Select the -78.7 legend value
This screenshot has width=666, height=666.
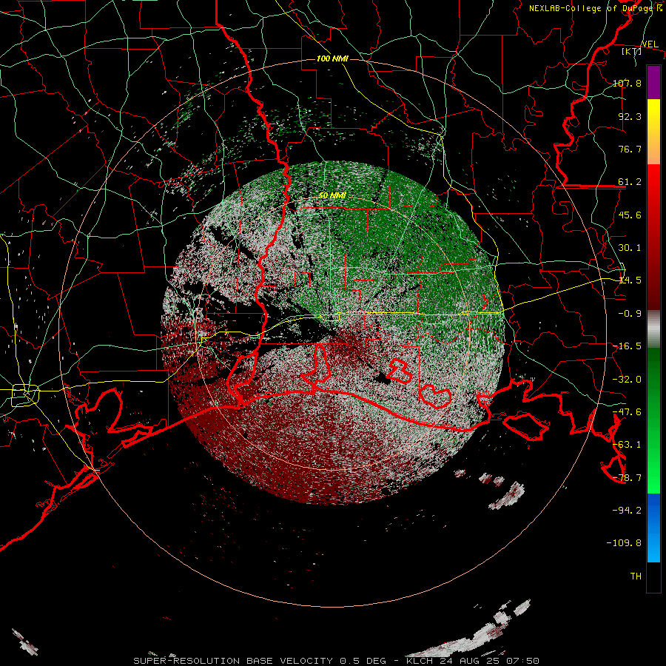[627, 478]
